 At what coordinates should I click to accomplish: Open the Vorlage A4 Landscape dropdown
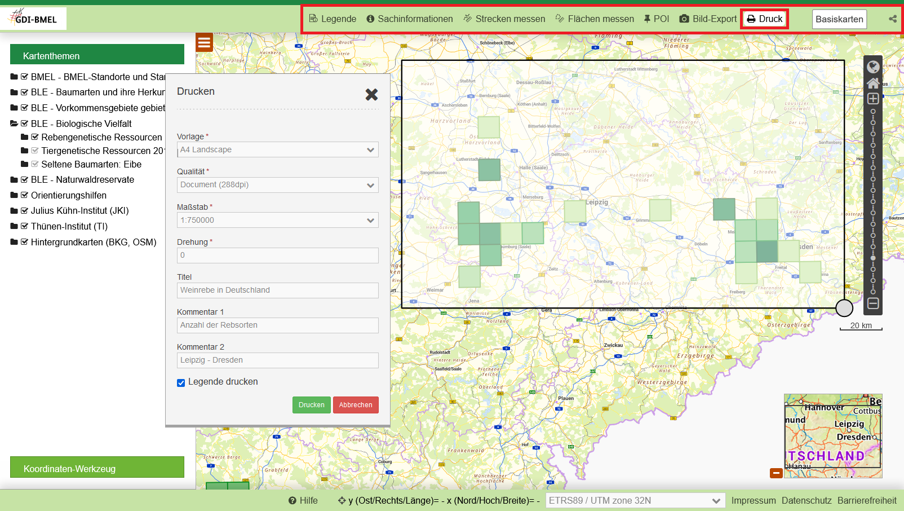[277, 149]
